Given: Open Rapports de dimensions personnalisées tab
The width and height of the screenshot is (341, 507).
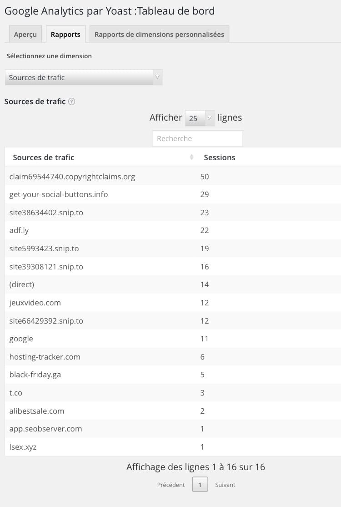Looking at the screenshot, I should tap(159, 34).
